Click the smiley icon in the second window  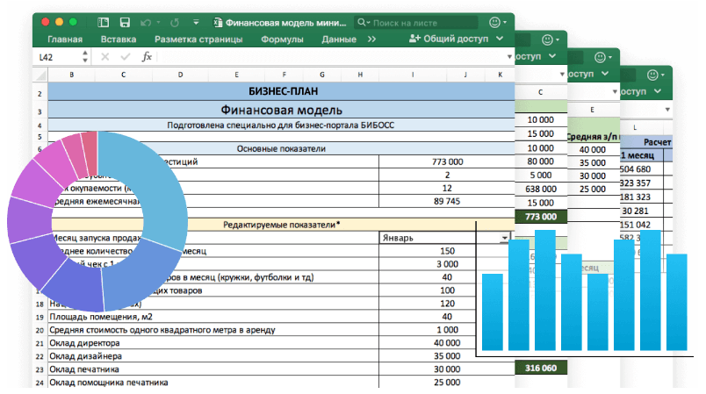point(547,40)
